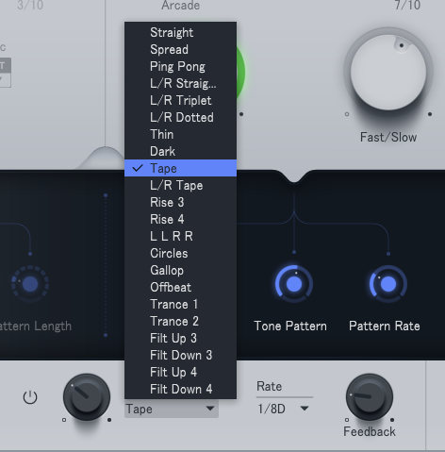Screen dimensions: 445x452
Task: Click the Pattern Length knob
Action: pyautogui.click(x=30, y=284)
